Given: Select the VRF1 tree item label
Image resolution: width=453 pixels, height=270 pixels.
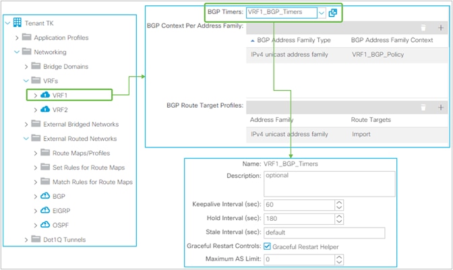Looking at the screenshot, I should (60, 95).
